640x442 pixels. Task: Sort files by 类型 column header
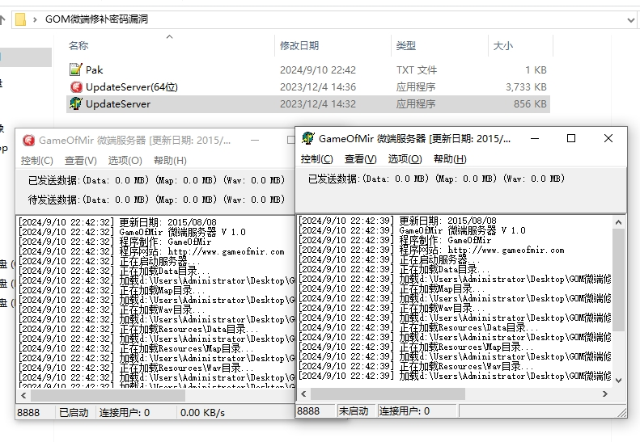click(x=405, y=46)
